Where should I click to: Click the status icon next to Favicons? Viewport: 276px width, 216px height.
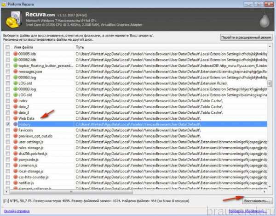tap(15, 130)
